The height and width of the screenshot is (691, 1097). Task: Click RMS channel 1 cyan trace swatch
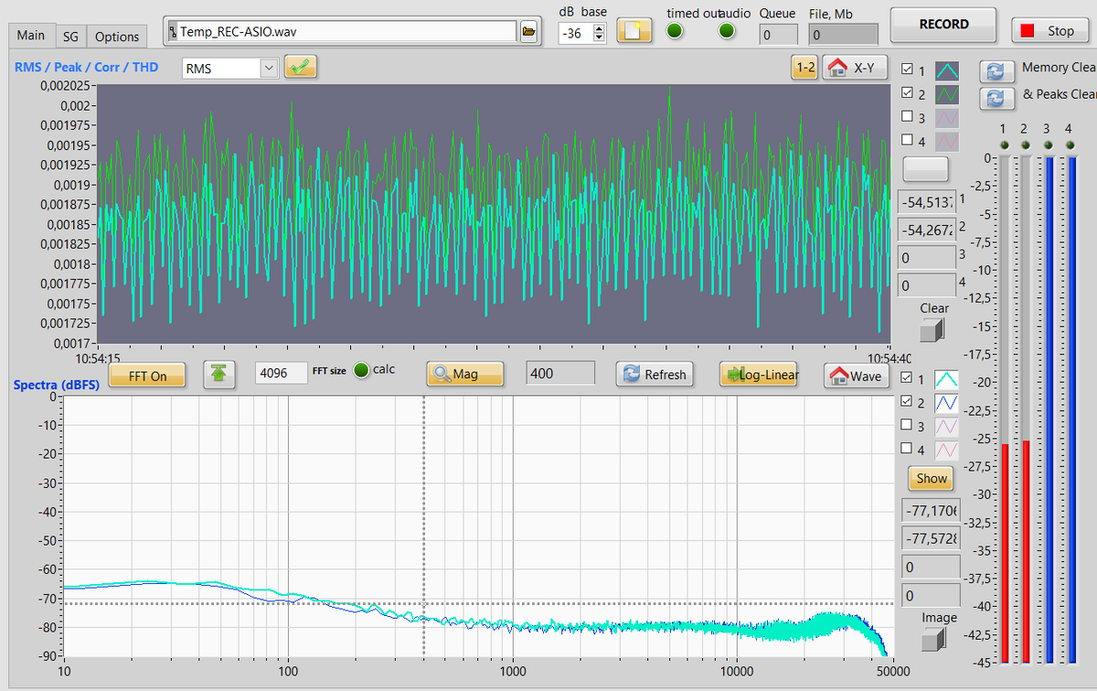[945, 71]
